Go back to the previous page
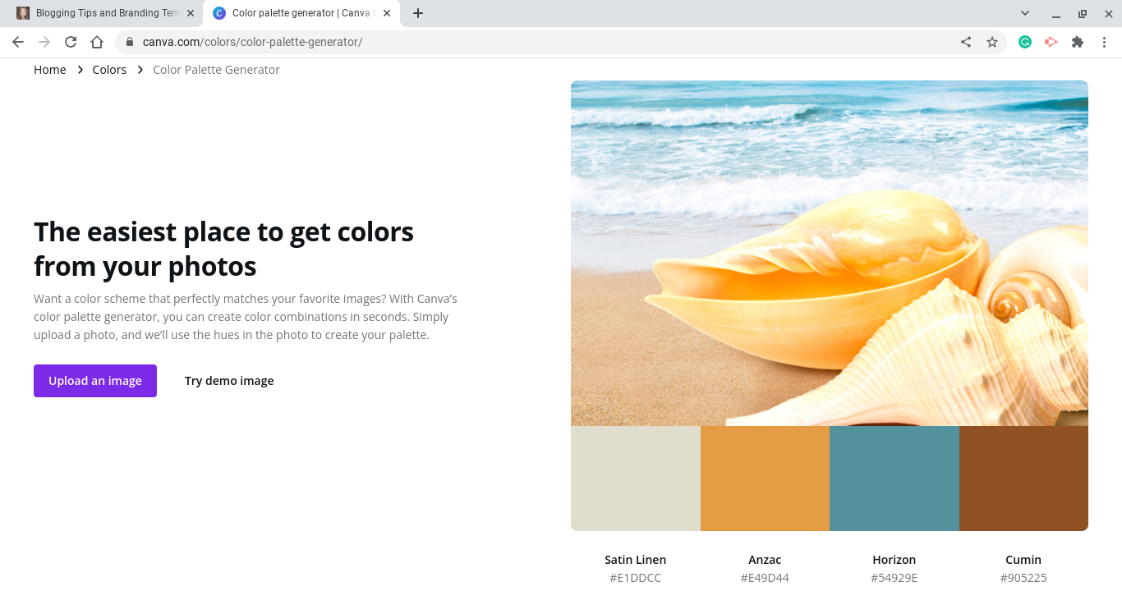1122x591 pixels. click(18, 42)
